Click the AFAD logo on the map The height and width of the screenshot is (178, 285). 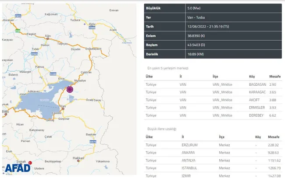tap(18, 168)
